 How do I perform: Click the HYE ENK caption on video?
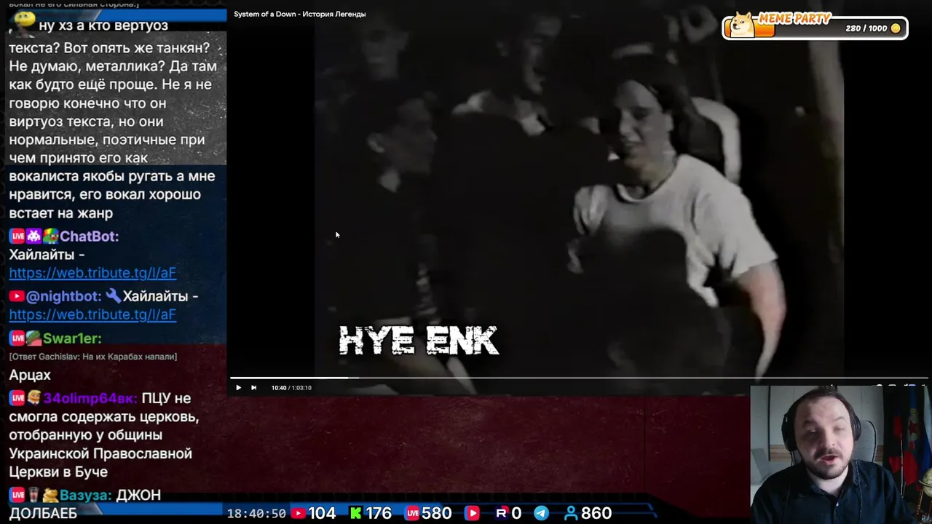pyautogui.click(x=419, y=341)
